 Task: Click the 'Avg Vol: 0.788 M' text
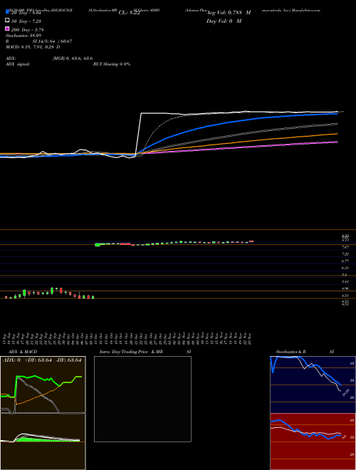229,13
